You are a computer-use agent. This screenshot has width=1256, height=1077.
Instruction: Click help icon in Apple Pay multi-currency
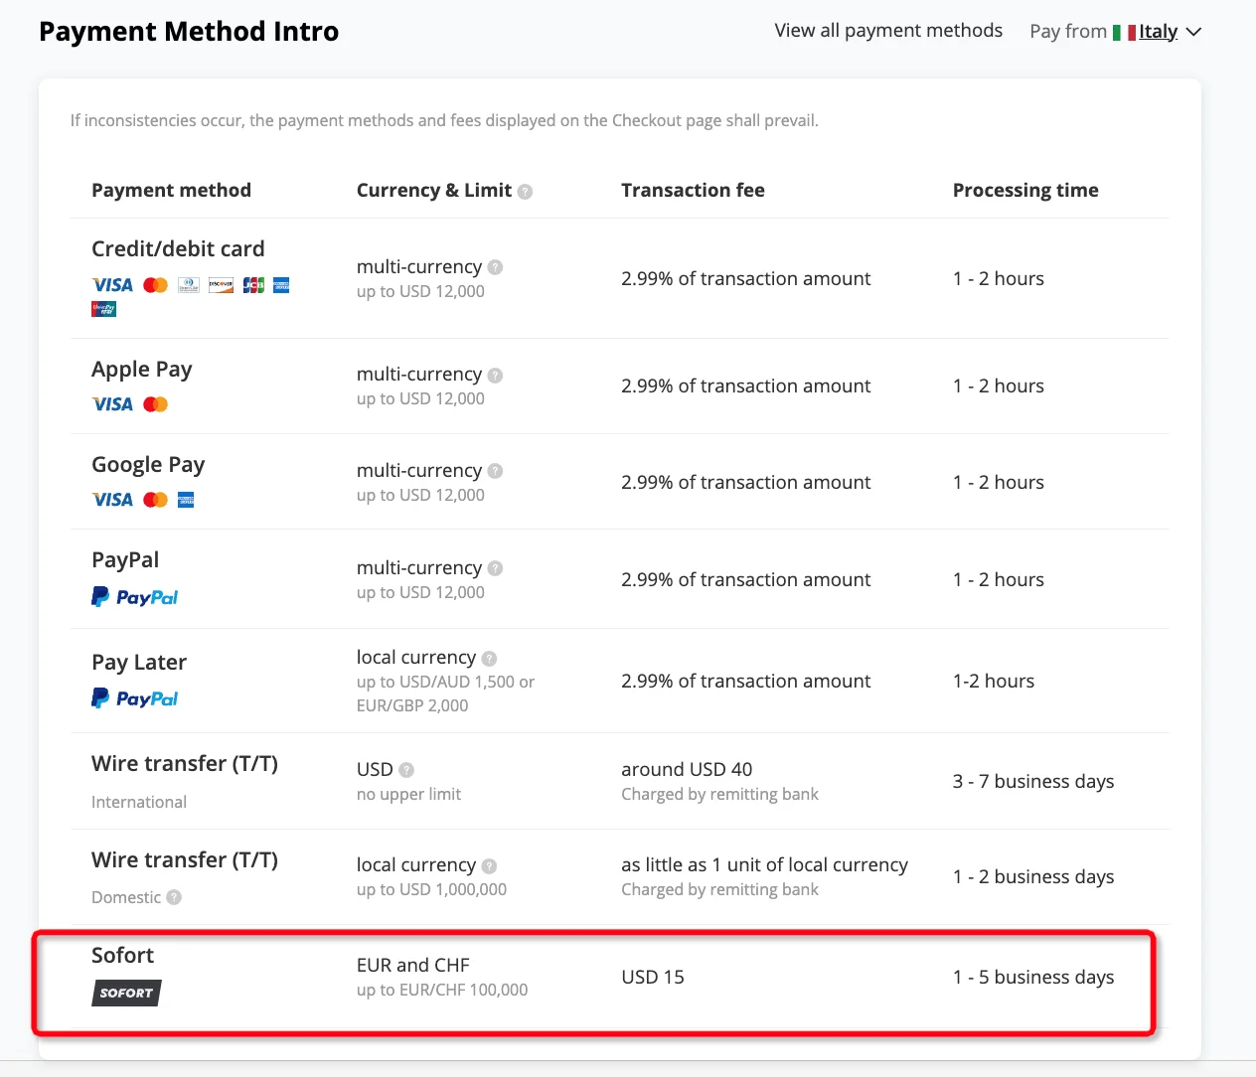coord(496,376)
